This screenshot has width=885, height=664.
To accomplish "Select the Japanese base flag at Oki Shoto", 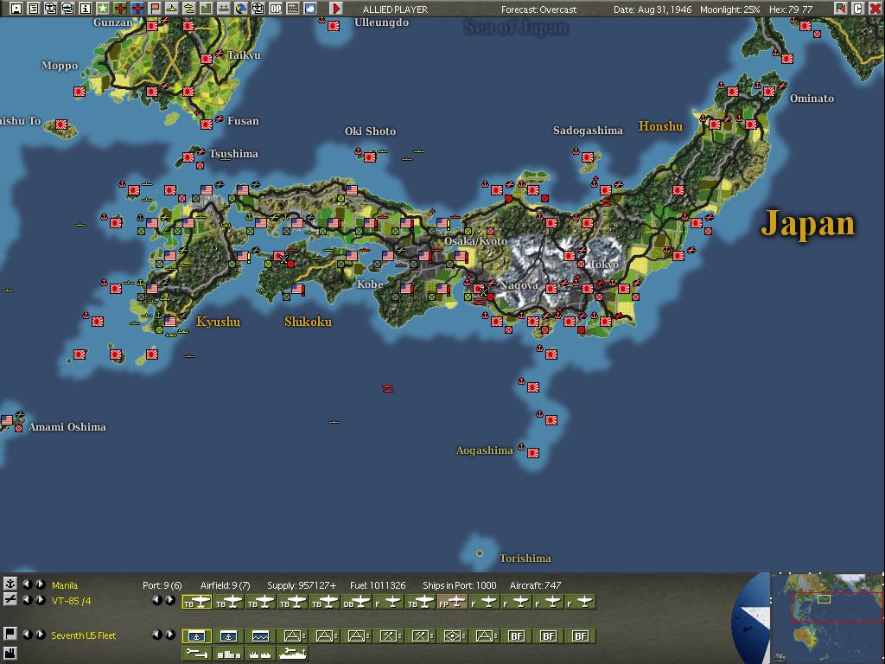I will pyautogui.click(x=370, y=157).
